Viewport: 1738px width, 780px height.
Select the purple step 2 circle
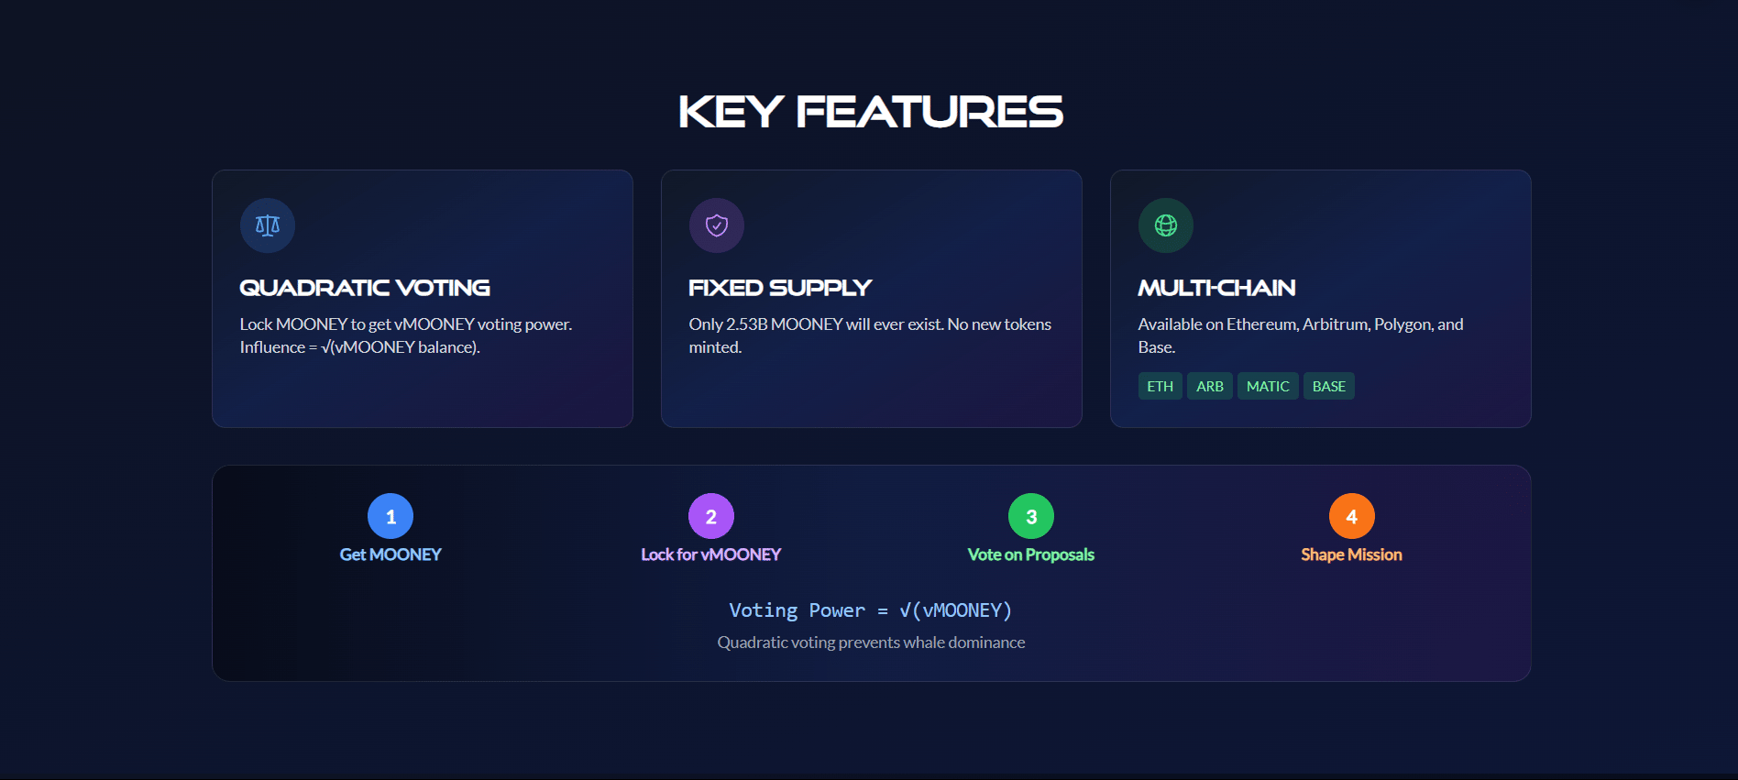point(711,517)
